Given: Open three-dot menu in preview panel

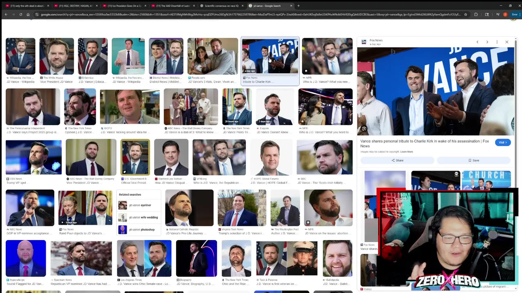Looking at the screenshot, I should coord(497,42).
